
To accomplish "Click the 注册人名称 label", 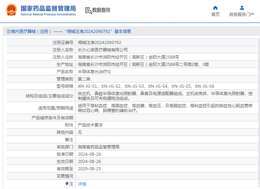I will click(63, 50).
